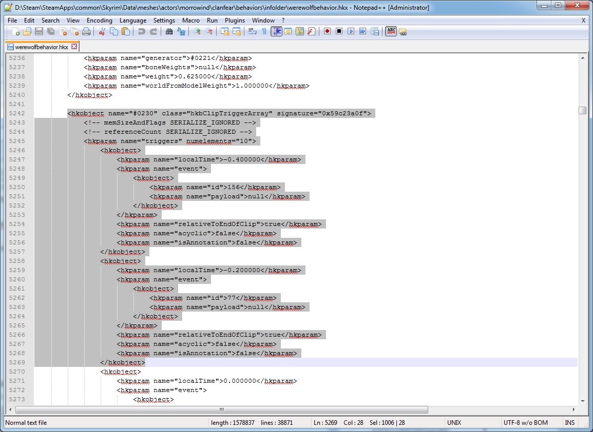Open the Plugins menu

point(235,20)
